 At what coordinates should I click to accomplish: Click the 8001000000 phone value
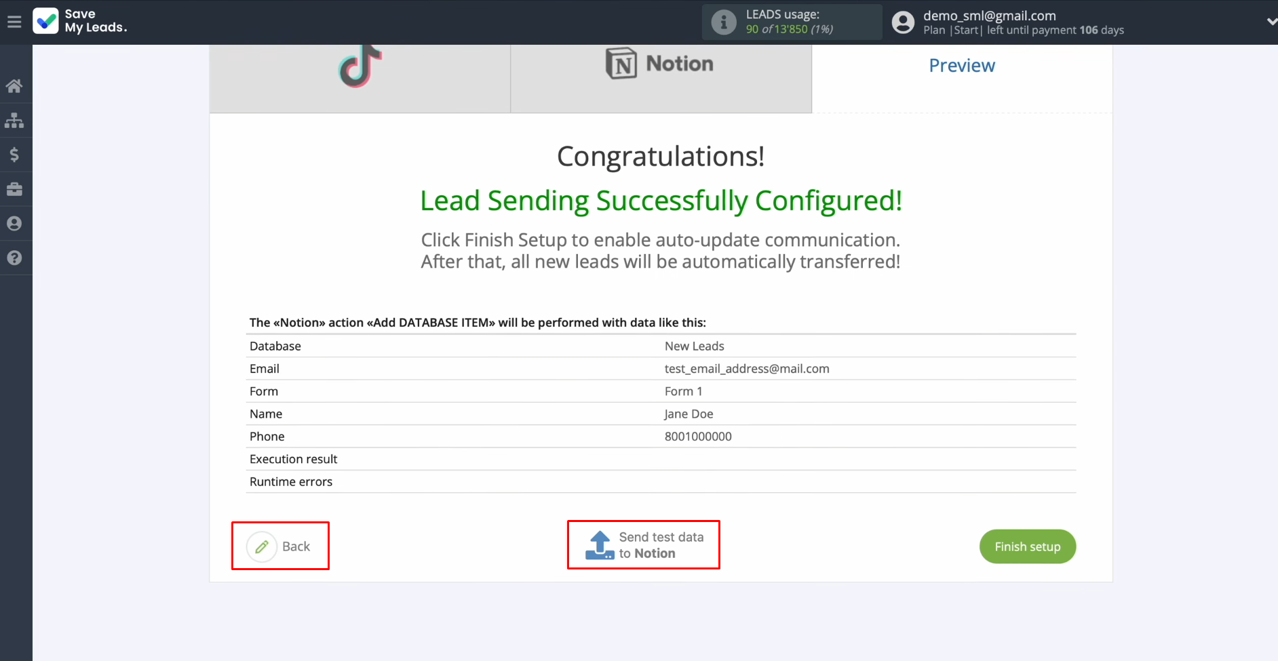(698, 437)
